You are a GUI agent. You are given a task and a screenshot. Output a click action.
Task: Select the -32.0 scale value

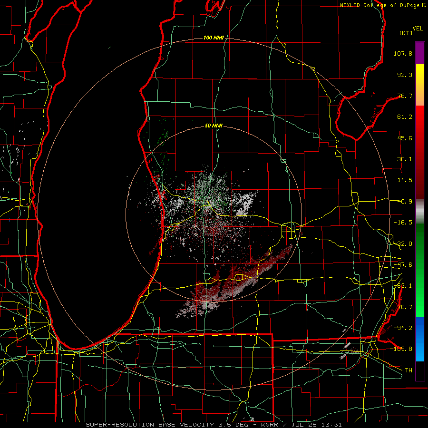point(403,244)
